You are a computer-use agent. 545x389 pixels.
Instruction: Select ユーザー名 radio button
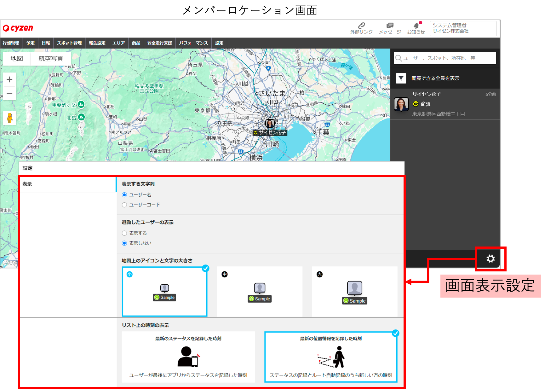pos(124,195)
